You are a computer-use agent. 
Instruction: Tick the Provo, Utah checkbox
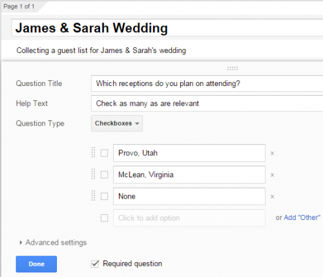pos(105,153)
